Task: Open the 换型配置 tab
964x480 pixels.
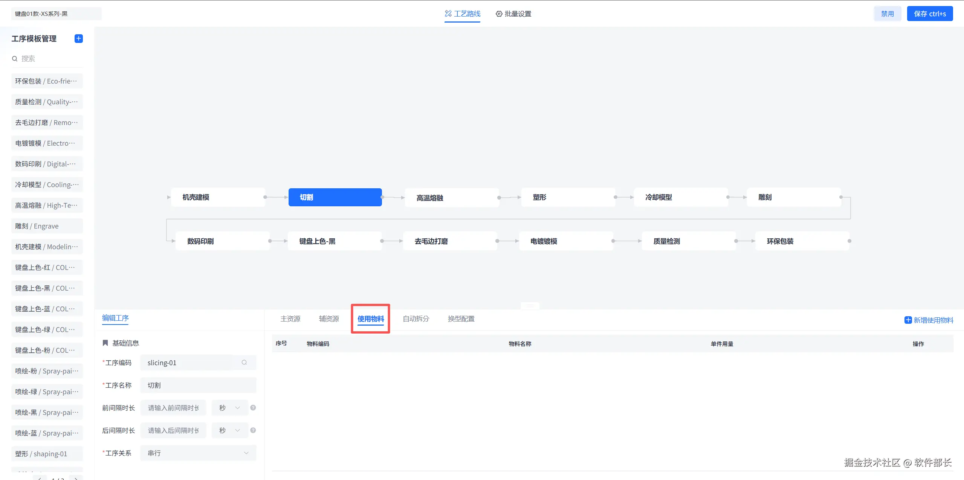Action: pos(461,319)
